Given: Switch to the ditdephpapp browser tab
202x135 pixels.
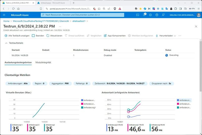Looking at the screenshot, I should 53,3.
